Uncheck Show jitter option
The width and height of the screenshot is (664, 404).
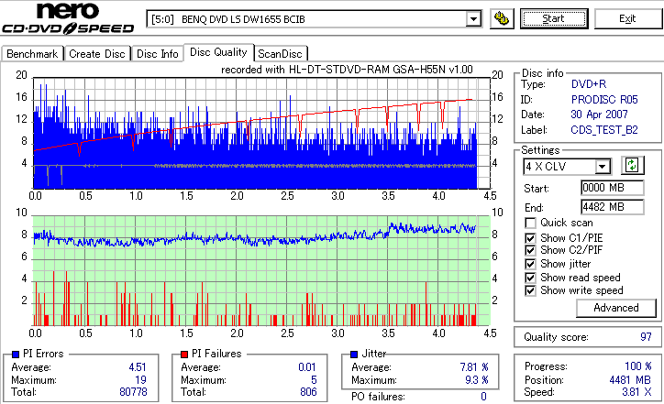[530, 264]
